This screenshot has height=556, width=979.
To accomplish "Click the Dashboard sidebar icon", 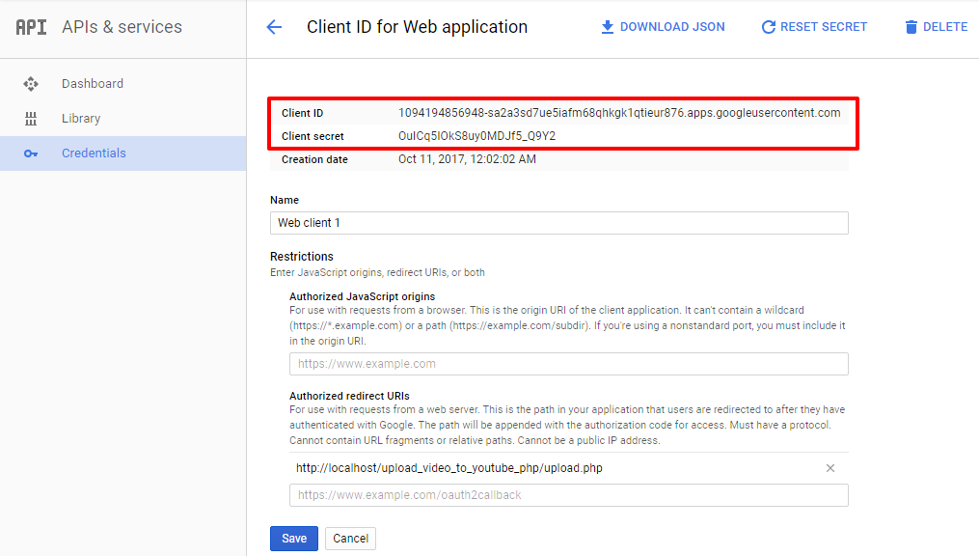I will pyautogui.click(x=31, y=84).
